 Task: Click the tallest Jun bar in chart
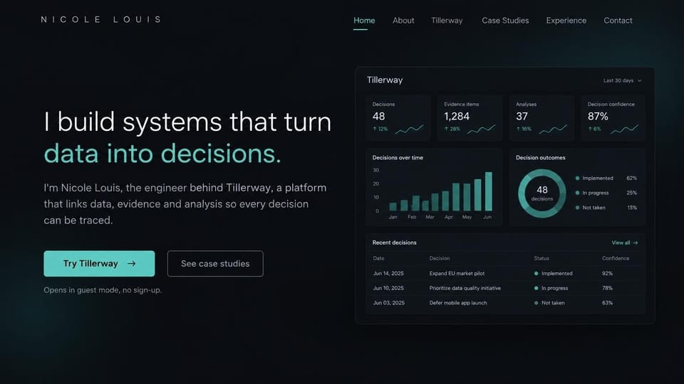489,191
